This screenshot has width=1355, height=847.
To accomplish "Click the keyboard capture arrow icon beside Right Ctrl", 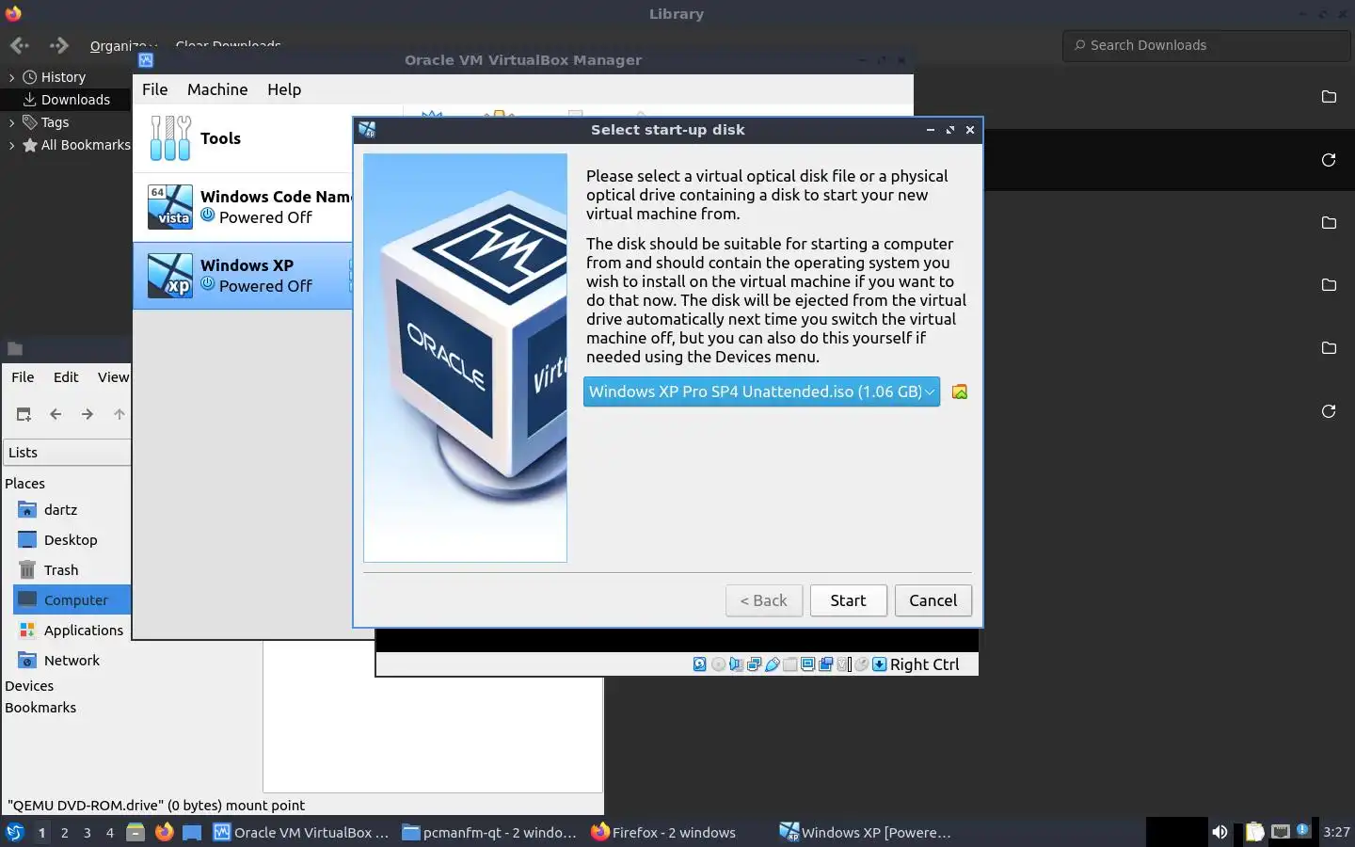I will (879, 664).
